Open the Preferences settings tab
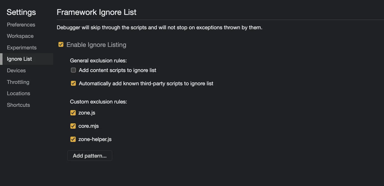The width and height of the screenshot is (384, 186). point(21,25)
